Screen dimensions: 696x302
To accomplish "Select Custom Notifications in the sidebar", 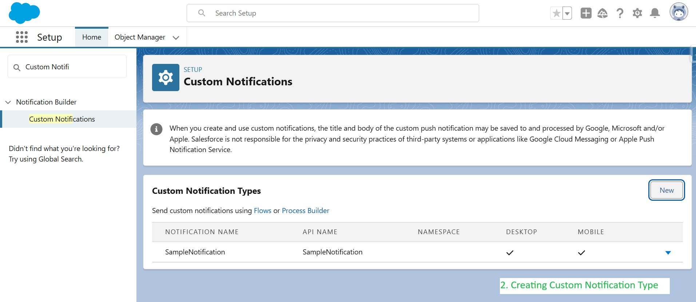I will click(62, 119).
